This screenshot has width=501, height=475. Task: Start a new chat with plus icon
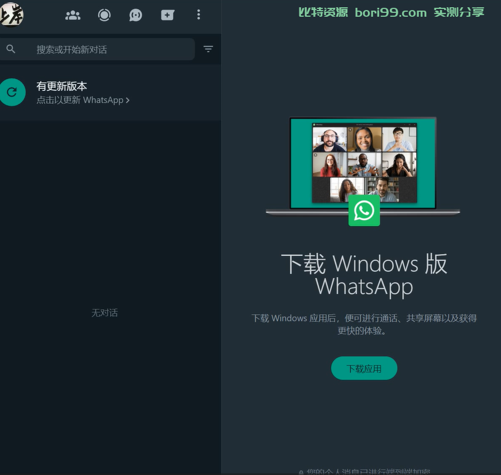(x=168, y=15)
